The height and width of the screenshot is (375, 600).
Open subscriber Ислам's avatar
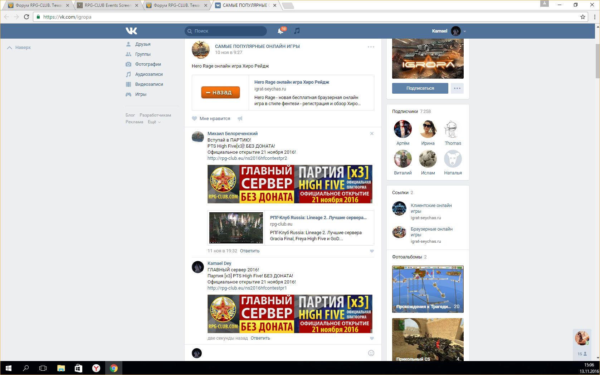[428, 159]
